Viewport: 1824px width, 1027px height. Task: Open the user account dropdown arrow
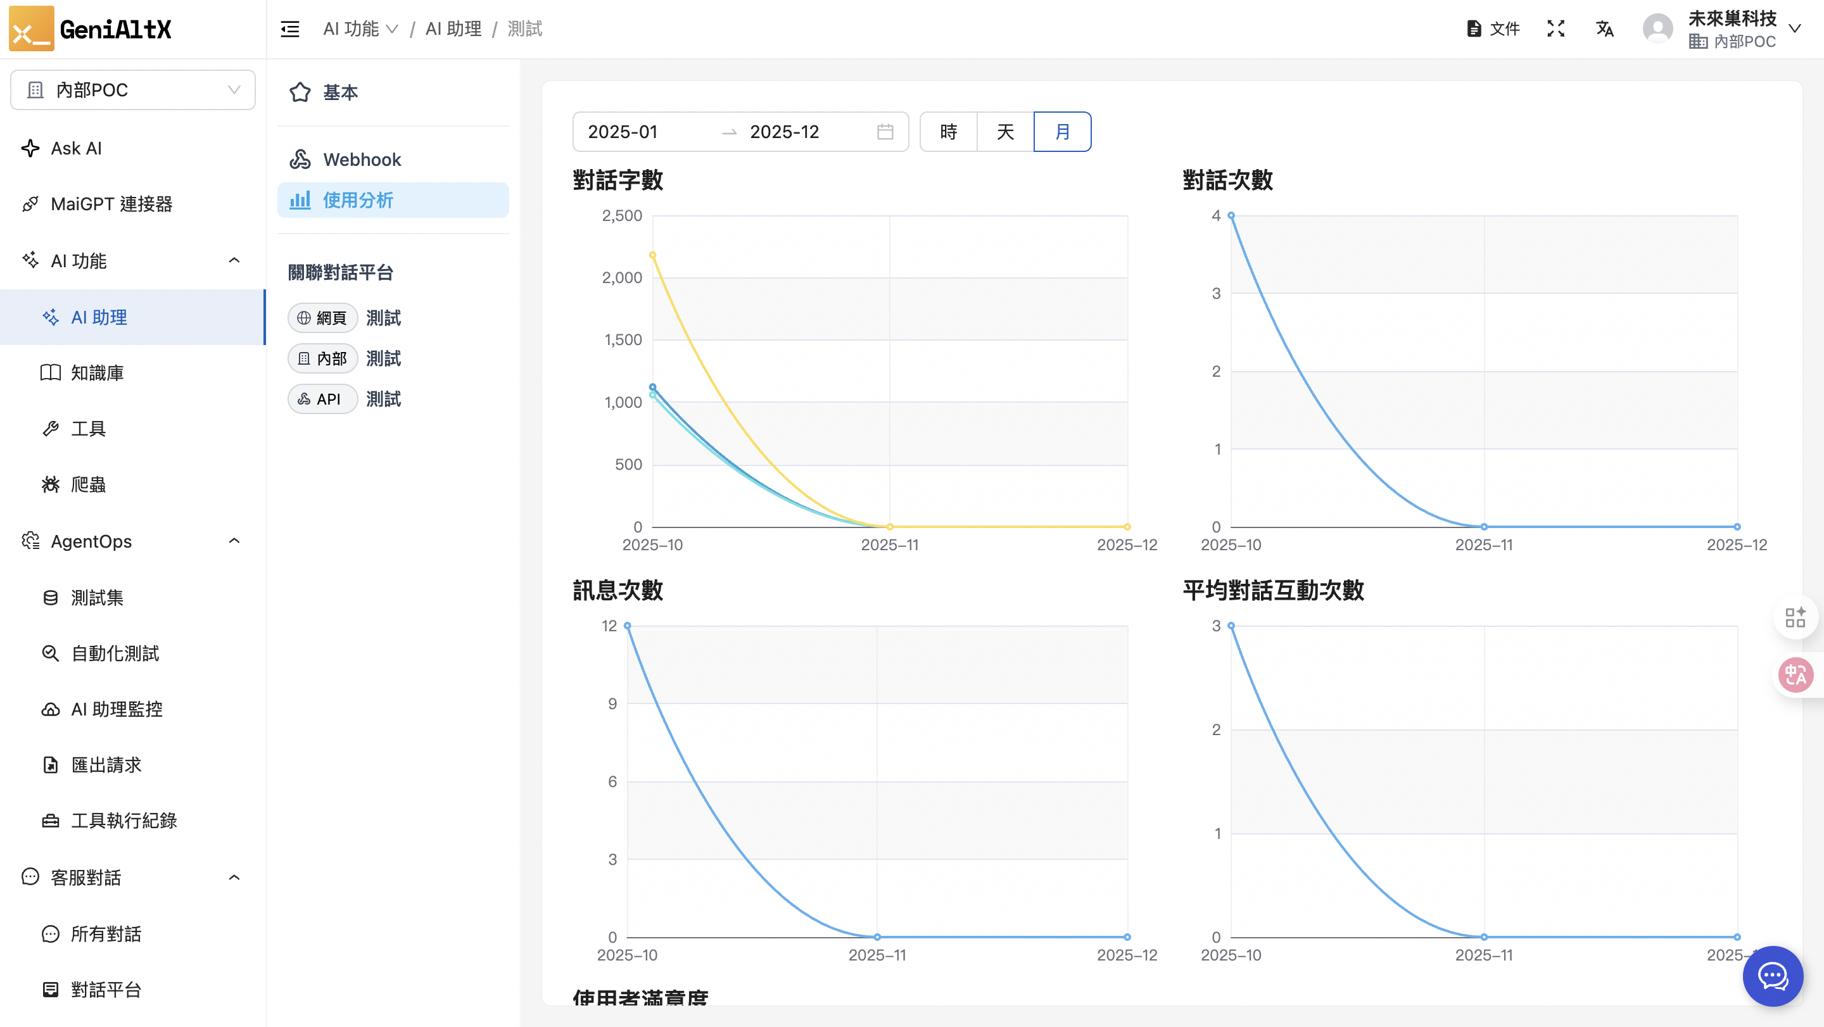pyautogui.click(x=1794, y=29)
